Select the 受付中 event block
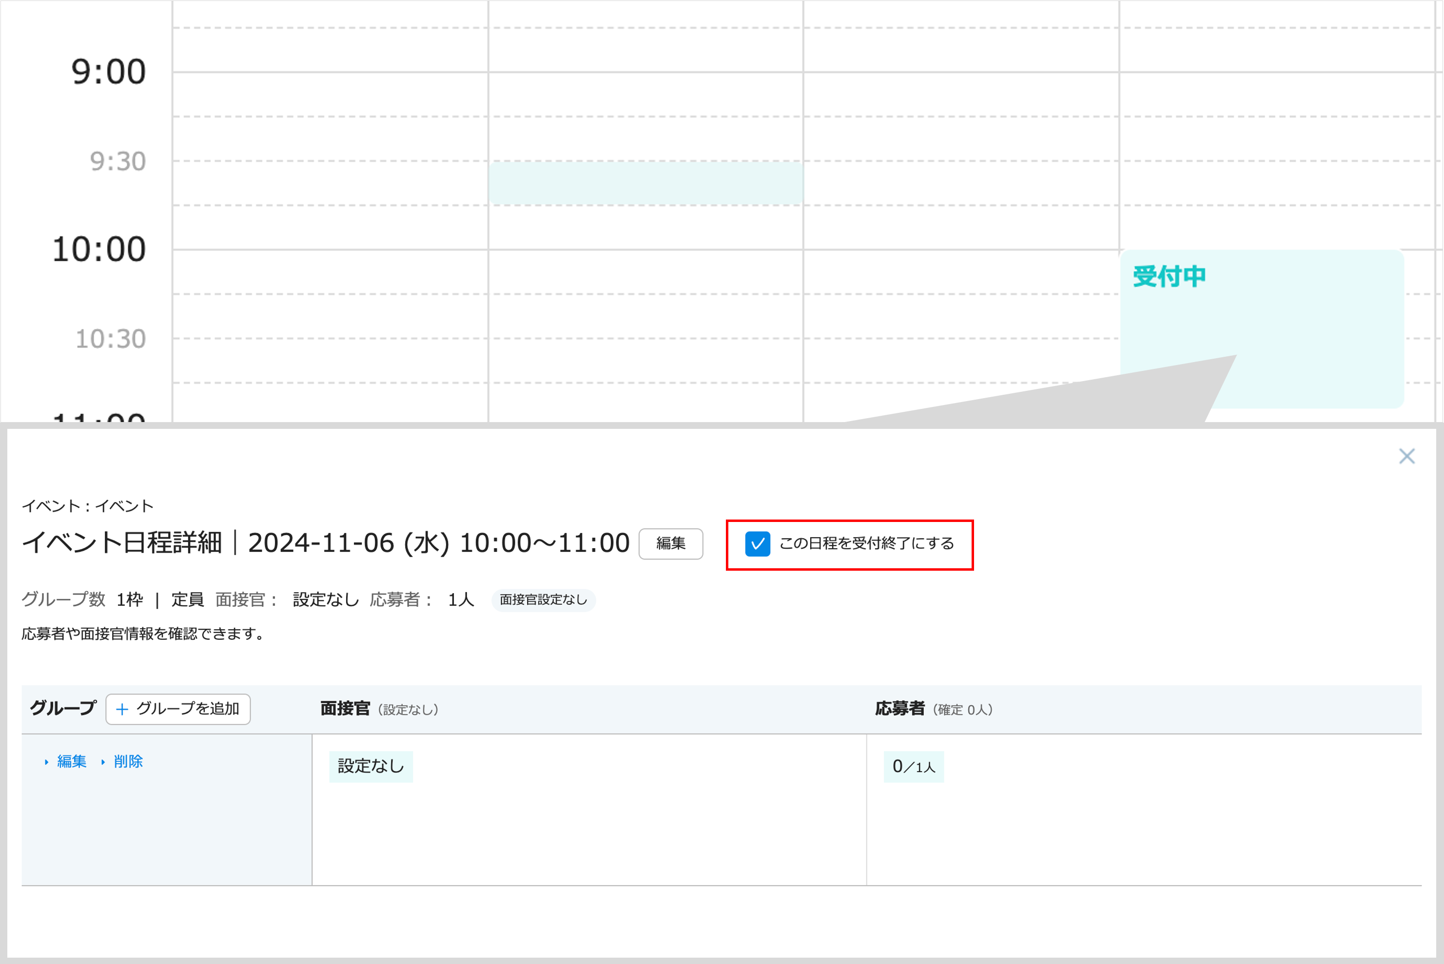The height and width of the screenshot is (964, 1444). [1262, 328]
